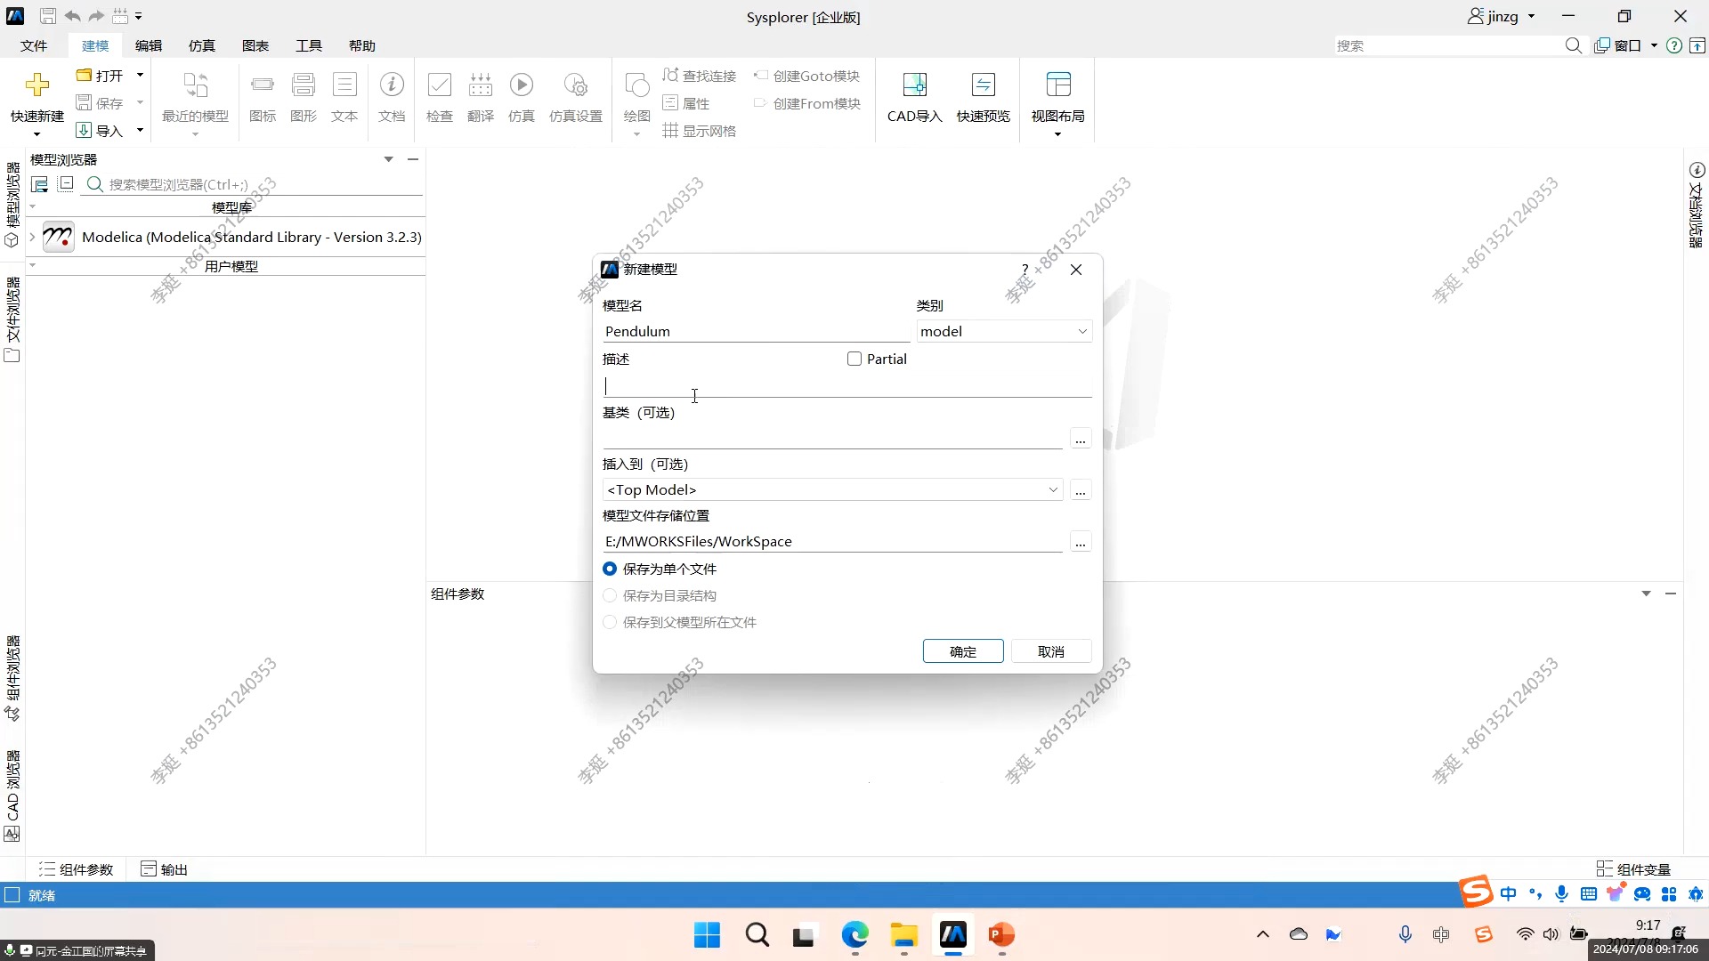Click CAD导入 import icon

coord(914,85)
